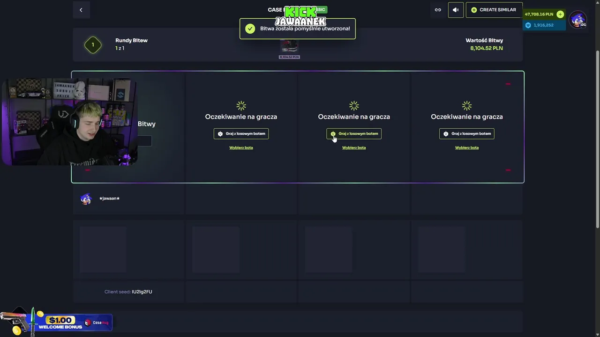Image resolution: width=600 pixels, height=337 pixels.
Task: Click the loading spinner in second slot
Action: click(241, 106)
